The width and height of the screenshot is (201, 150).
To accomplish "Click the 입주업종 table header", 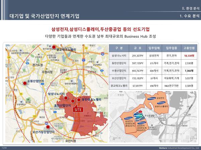I will pos(172,48).
